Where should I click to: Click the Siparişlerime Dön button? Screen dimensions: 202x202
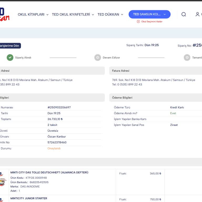tap(10, 46)
